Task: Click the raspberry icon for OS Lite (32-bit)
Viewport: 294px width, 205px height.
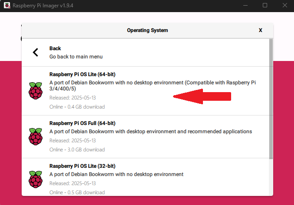Action: pos(36,179)
